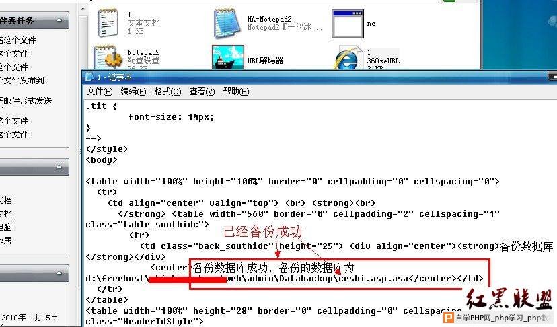Open the 查看(V) menu
Screen dimensions: 557x327
coord(202,92)
